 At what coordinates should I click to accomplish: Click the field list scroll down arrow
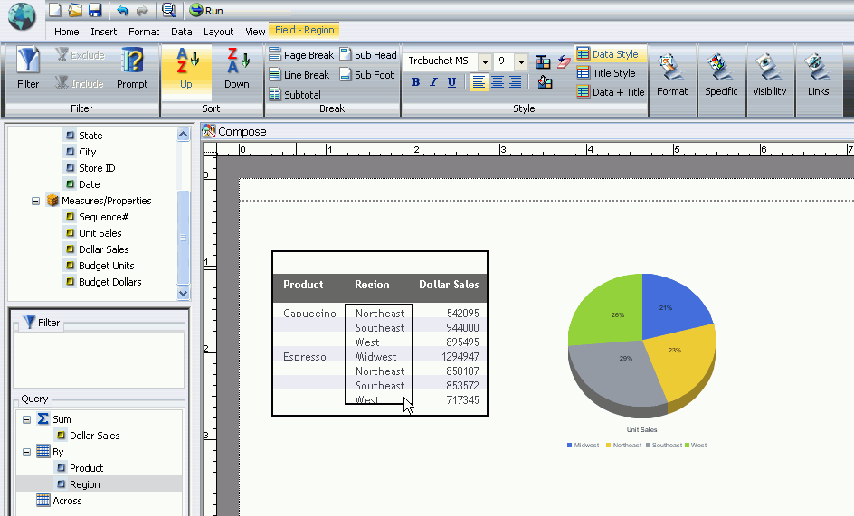coord(184,293)
